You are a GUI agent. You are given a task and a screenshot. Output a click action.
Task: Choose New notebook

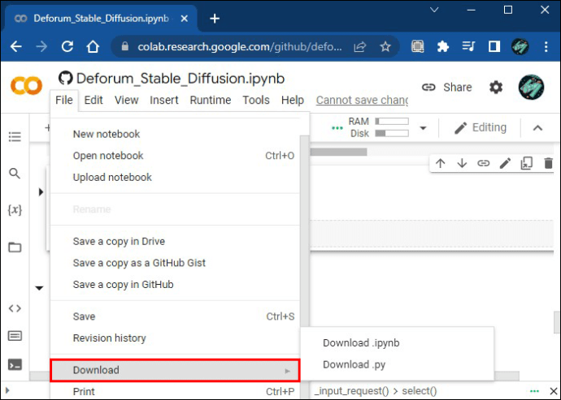click(x=175, y=134)
